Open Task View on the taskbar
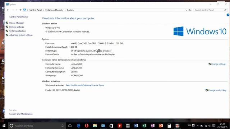 [x=70, y=126]
